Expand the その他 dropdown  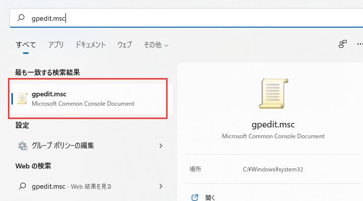[x=156, y=44]
